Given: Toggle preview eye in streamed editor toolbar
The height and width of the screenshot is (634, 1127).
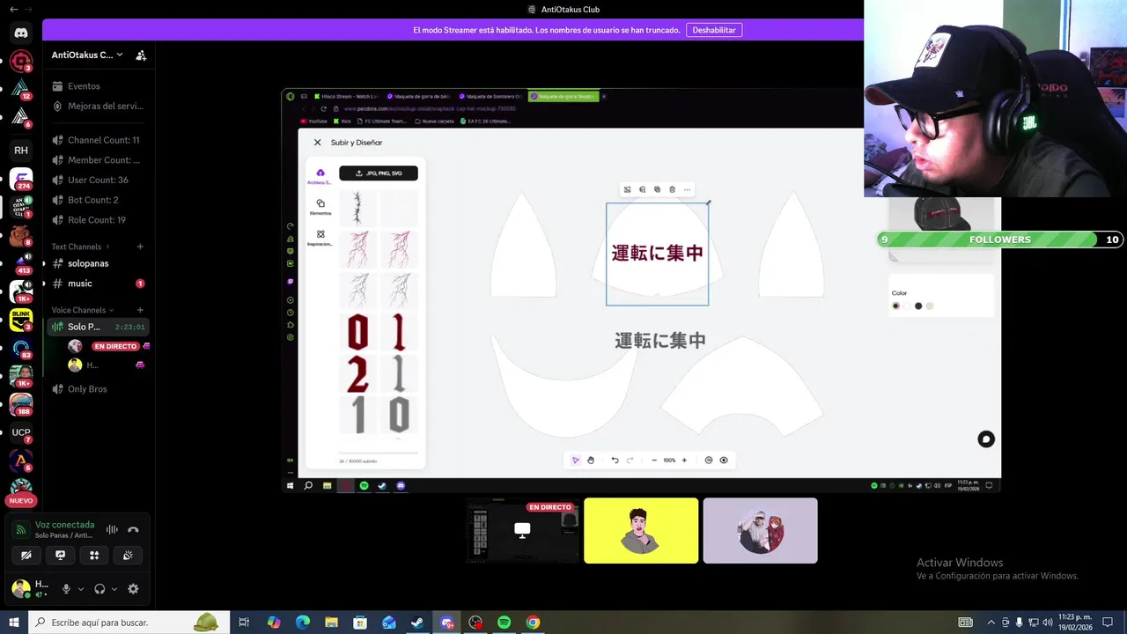Looking at the screenshot, I should click(x=724, y=460).
